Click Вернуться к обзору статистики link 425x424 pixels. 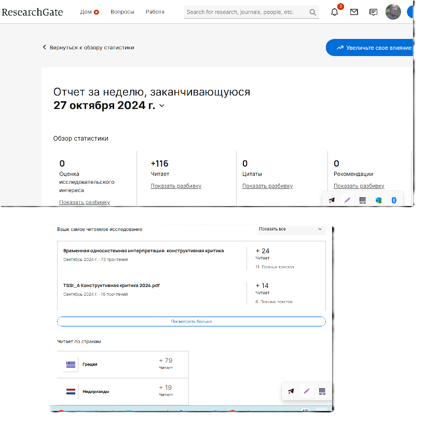tap(92, 47)
